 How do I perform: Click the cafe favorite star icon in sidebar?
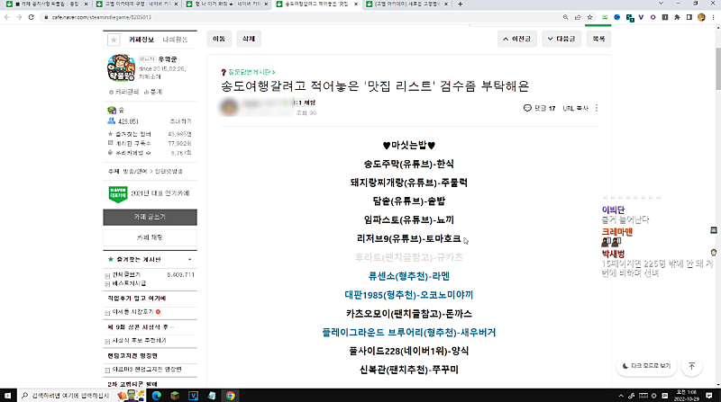tap(114, 40)
